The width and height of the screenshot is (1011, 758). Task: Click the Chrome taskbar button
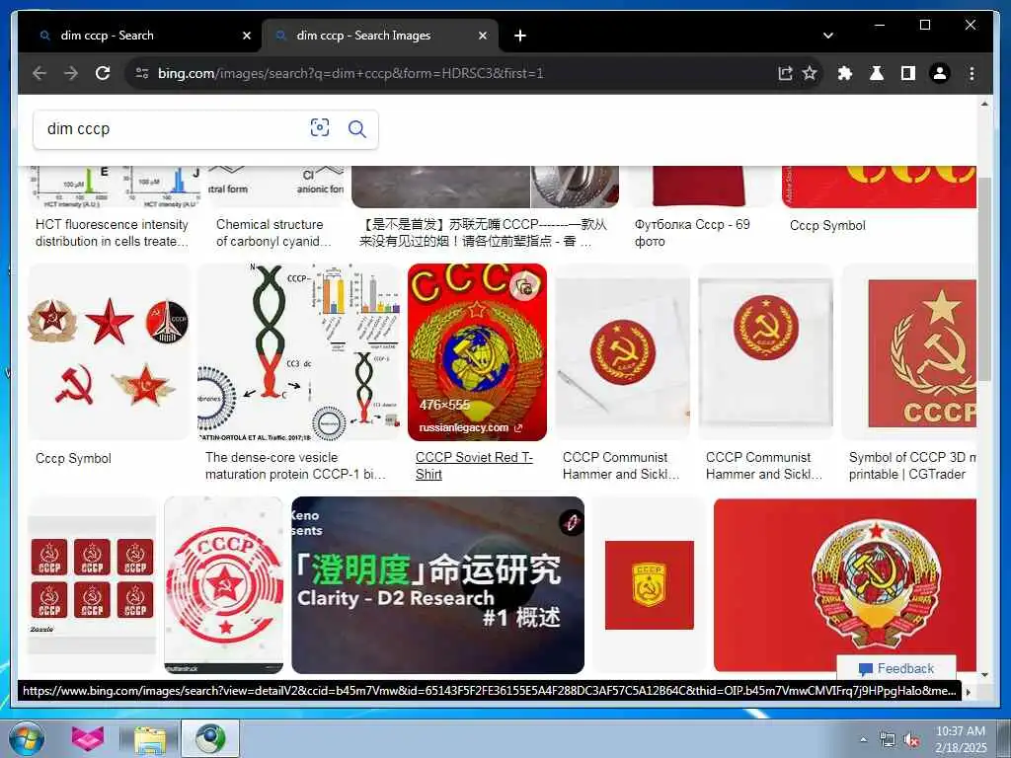tap(210, 738)
